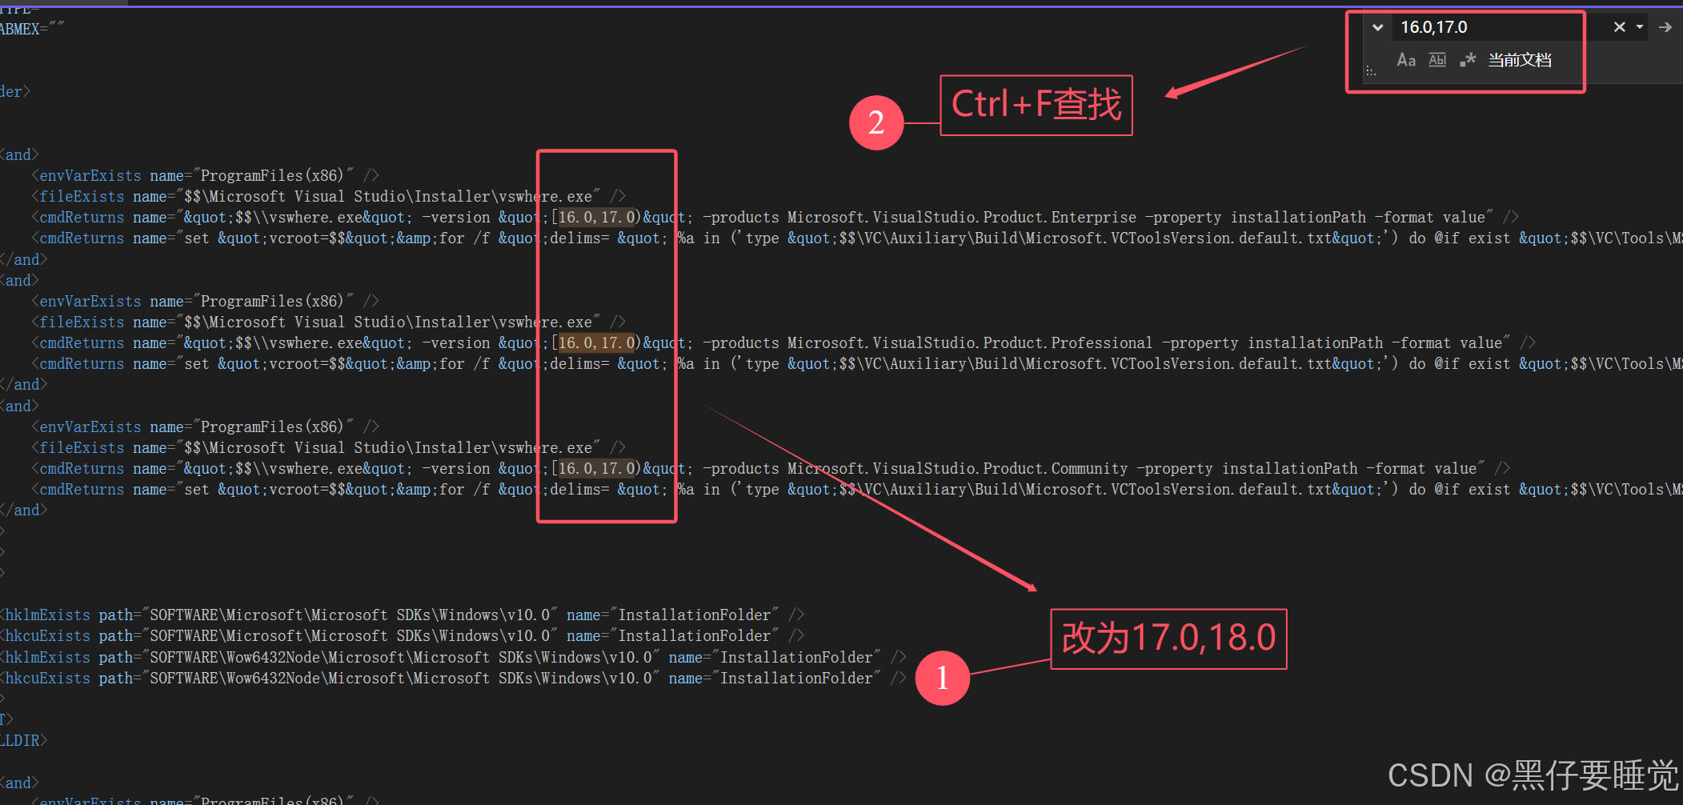Image resolution: width=1683 pixels, height=805 pixels.
Task: Expand find widget to show replace row
Action: (x=1378, y=26)
